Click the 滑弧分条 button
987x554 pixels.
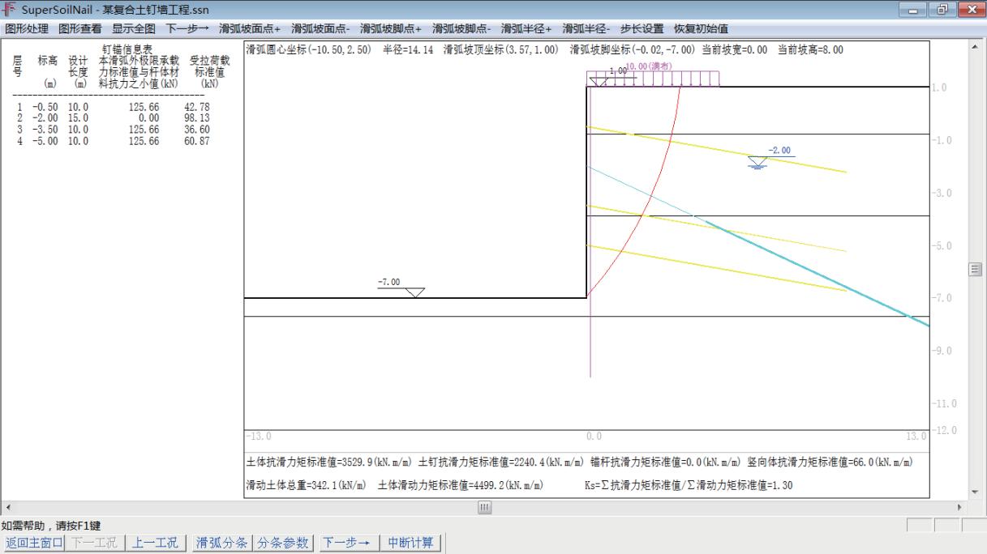221,543
